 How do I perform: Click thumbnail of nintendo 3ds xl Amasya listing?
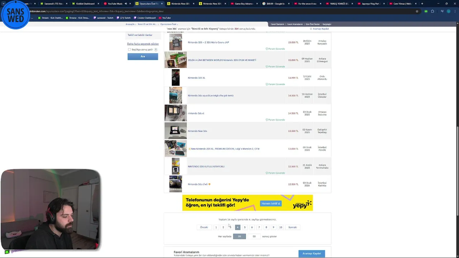(176, 113)
